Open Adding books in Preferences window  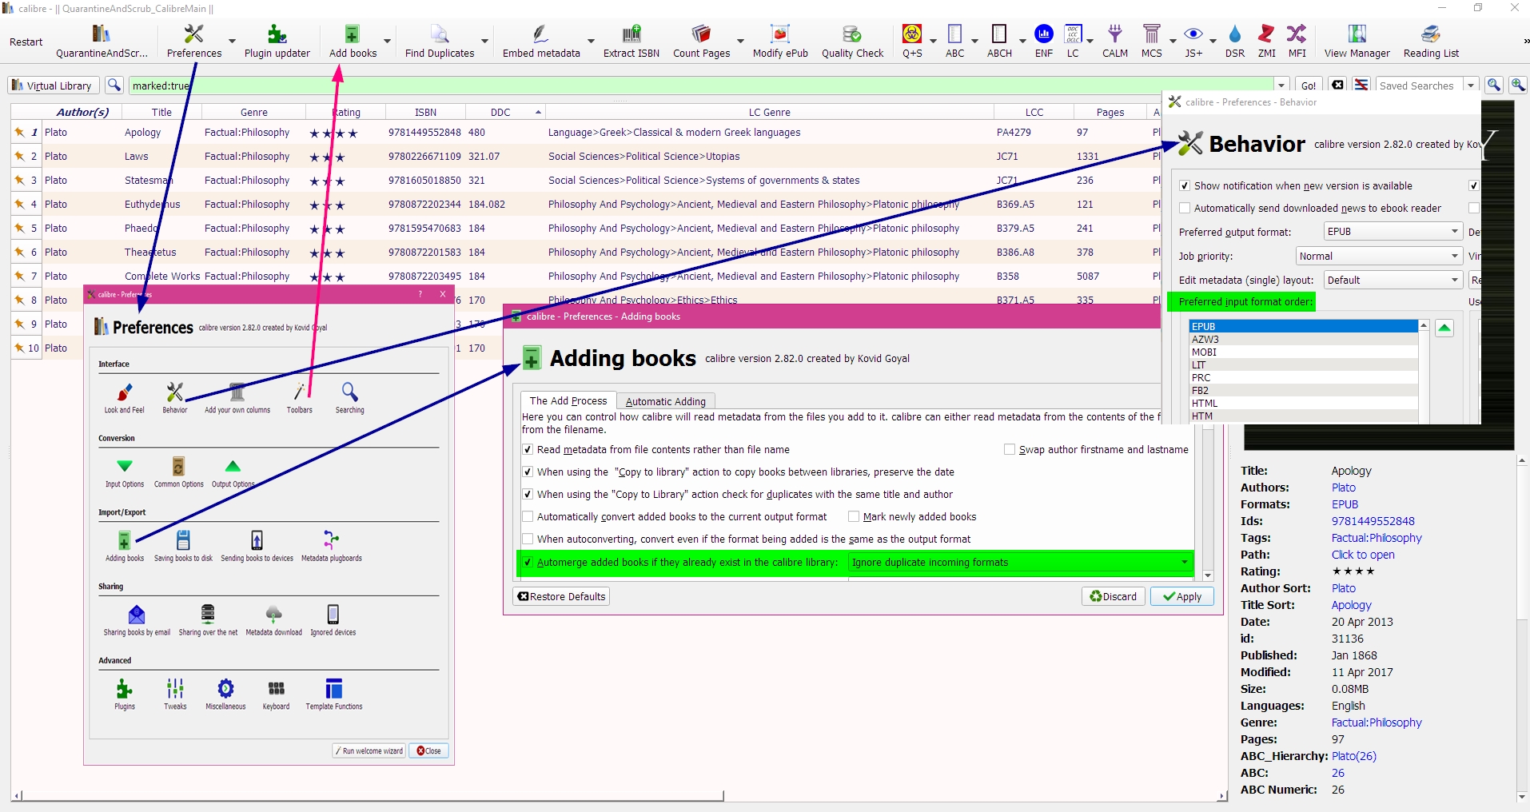pyautogui.click(x=125, y=546)
